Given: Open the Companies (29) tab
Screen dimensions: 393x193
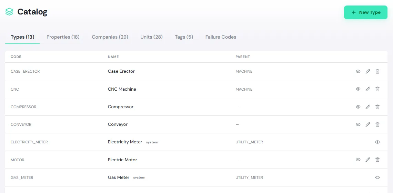Looking at the screenshot, I should click(110, 37).
